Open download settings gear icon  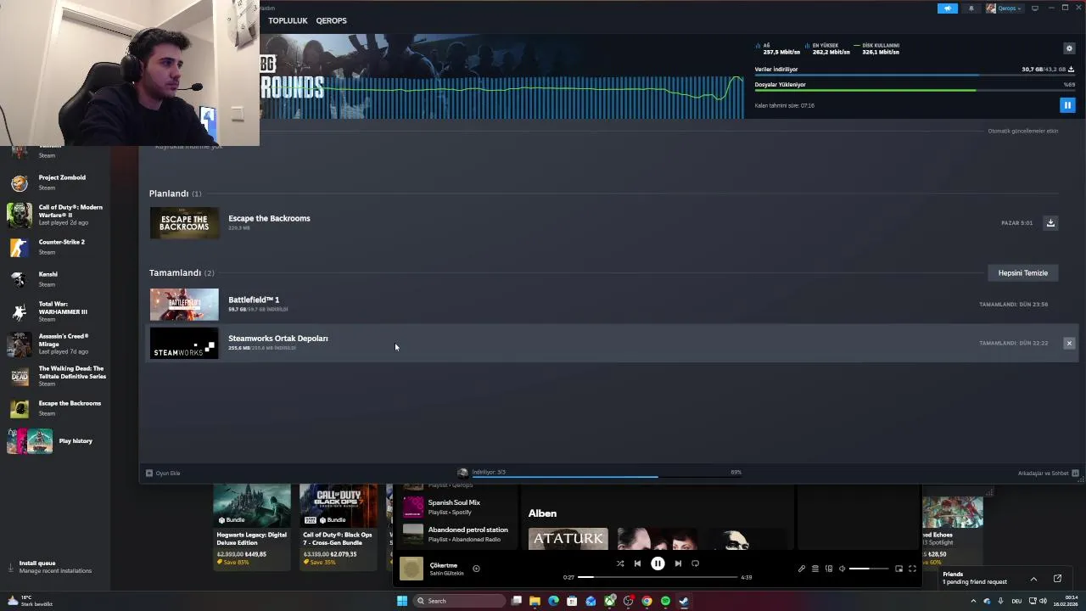[1069, 48]
